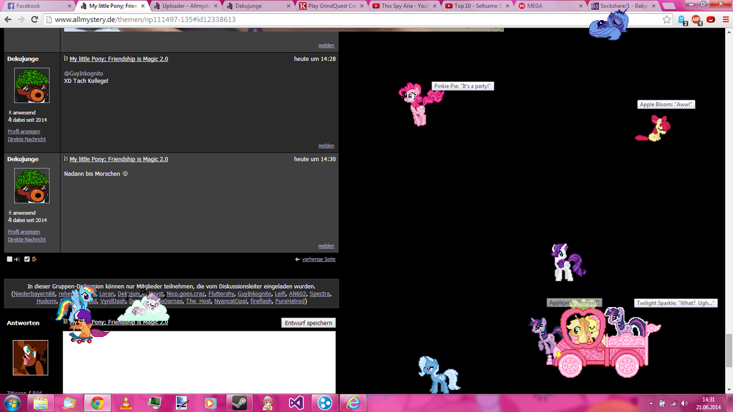Open thread title link in 14:28 post
The width and height of the screenshot is (733, 412).
pyautogui.click(x=119, y=59)
